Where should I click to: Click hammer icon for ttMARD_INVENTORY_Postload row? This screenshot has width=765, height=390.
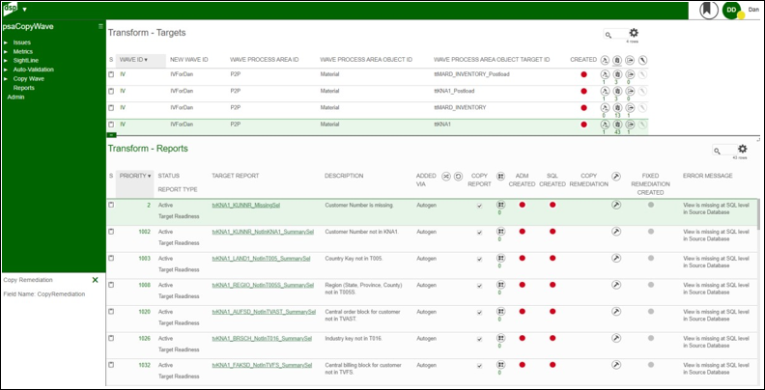(605, 74)
